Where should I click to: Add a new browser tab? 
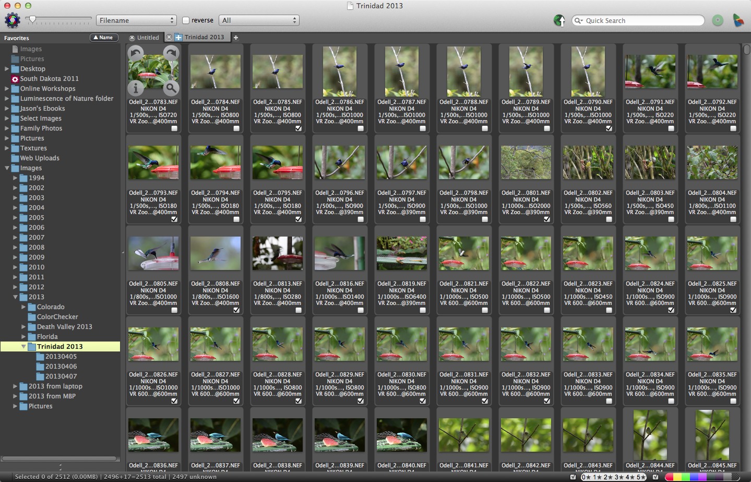tap(236, 37)
